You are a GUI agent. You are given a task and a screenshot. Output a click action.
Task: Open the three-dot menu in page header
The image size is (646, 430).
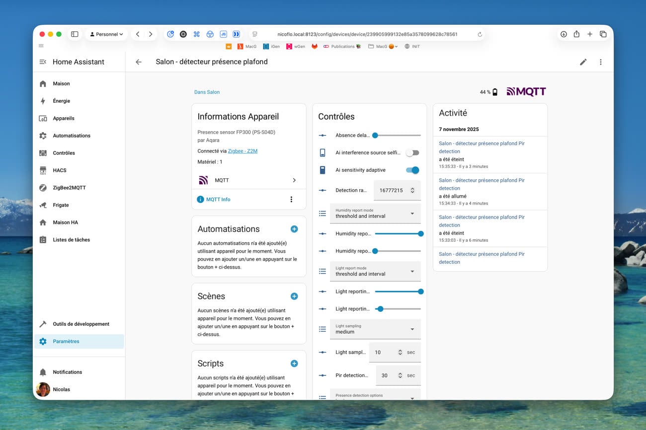(x=600, y=62)
